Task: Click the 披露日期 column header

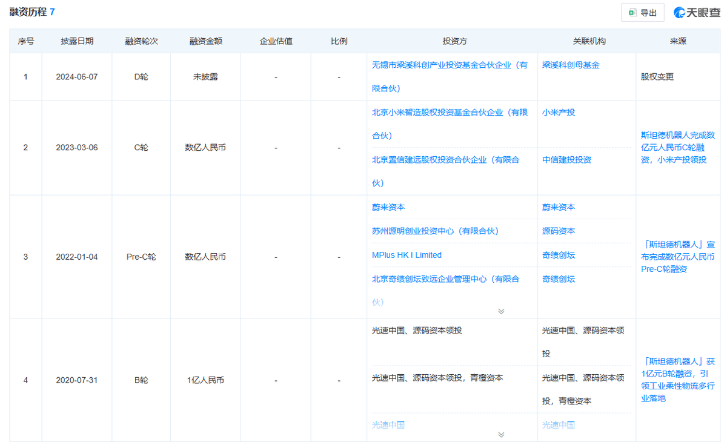Action: tap(77, 41)
